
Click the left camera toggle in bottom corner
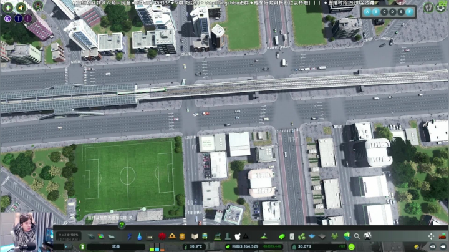pyautogui.click(x=432, y=246)
